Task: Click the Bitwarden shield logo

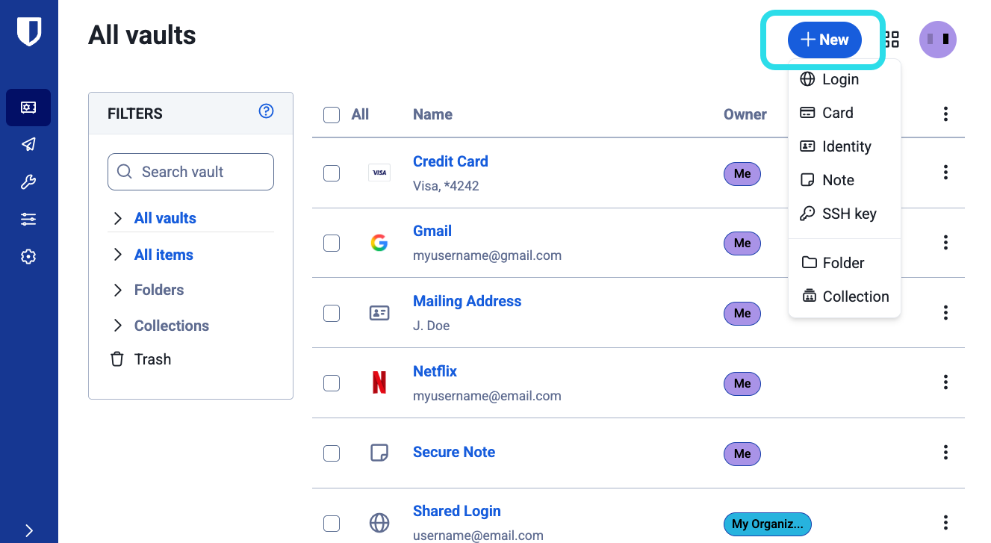Action: click(x=29, y=33)
